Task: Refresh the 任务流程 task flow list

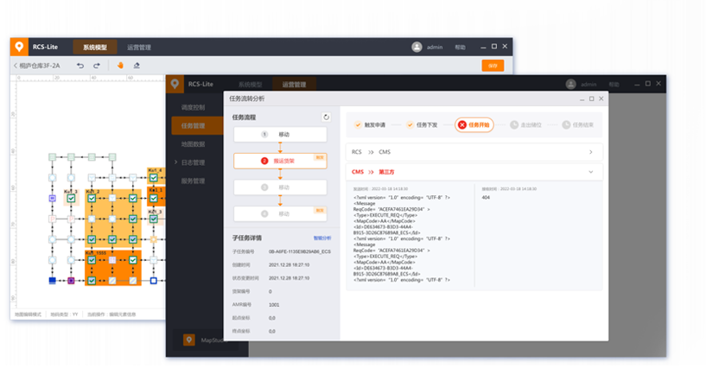Action: coord(326,117)
